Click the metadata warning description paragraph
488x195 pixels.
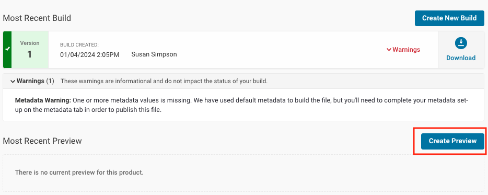click(x=242, y=105)
